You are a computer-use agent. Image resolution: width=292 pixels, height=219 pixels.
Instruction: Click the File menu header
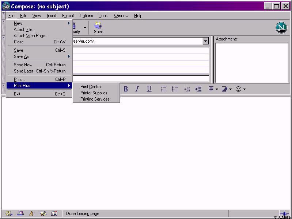click(11, 16)
